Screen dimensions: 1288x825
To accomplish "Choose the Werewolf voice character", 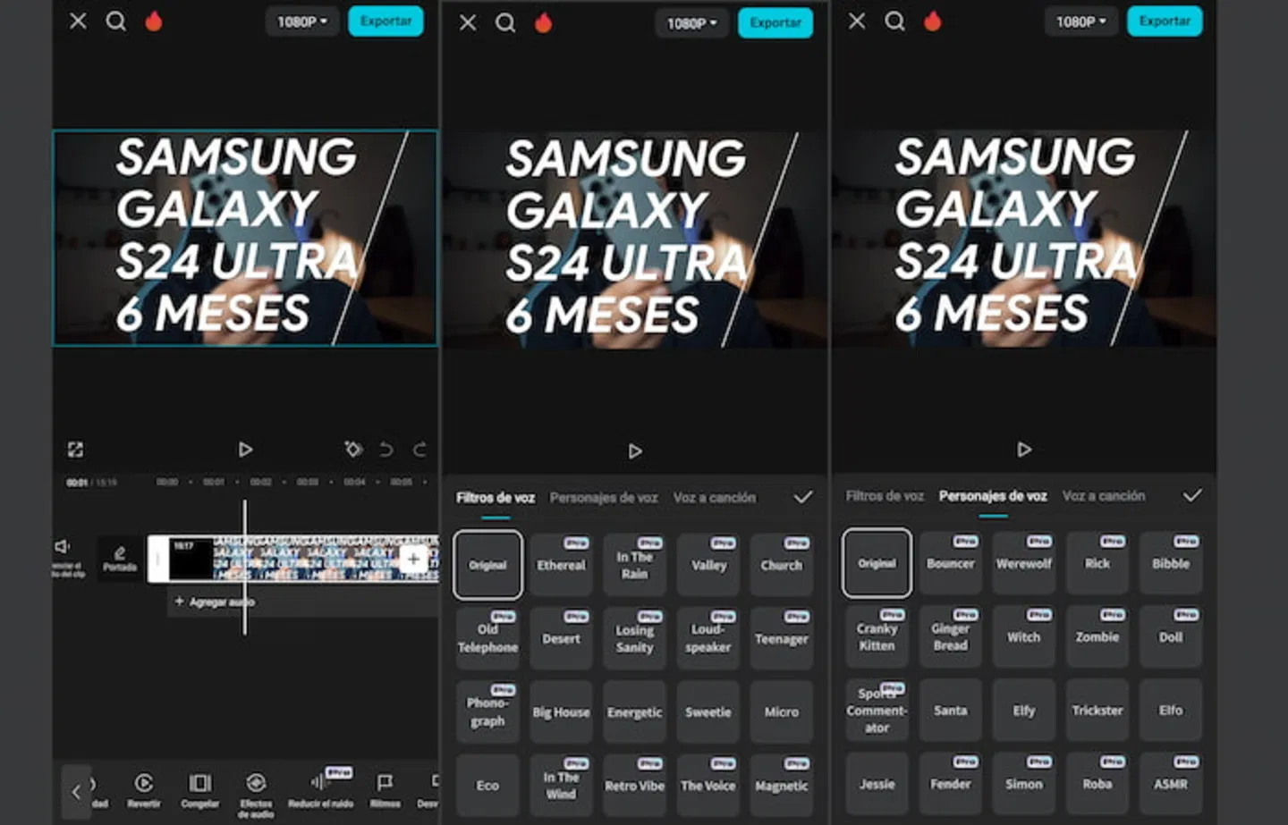I will pos(1024,563).
